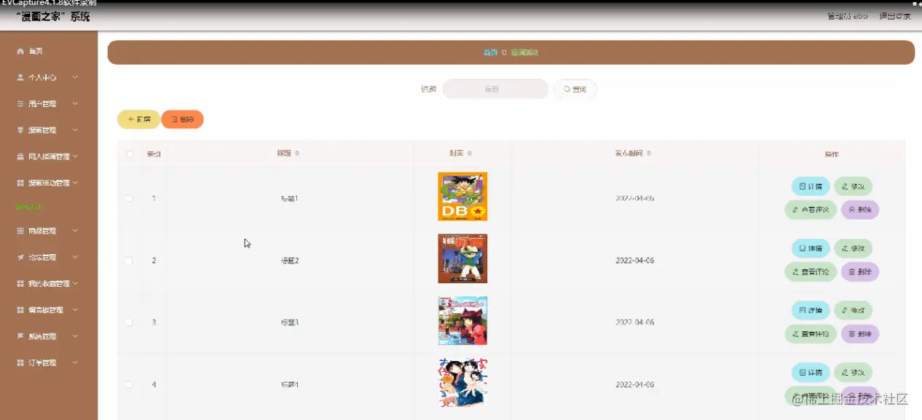Click 修改 for 标题3 row
922x420 pixels.
[853, 310]
